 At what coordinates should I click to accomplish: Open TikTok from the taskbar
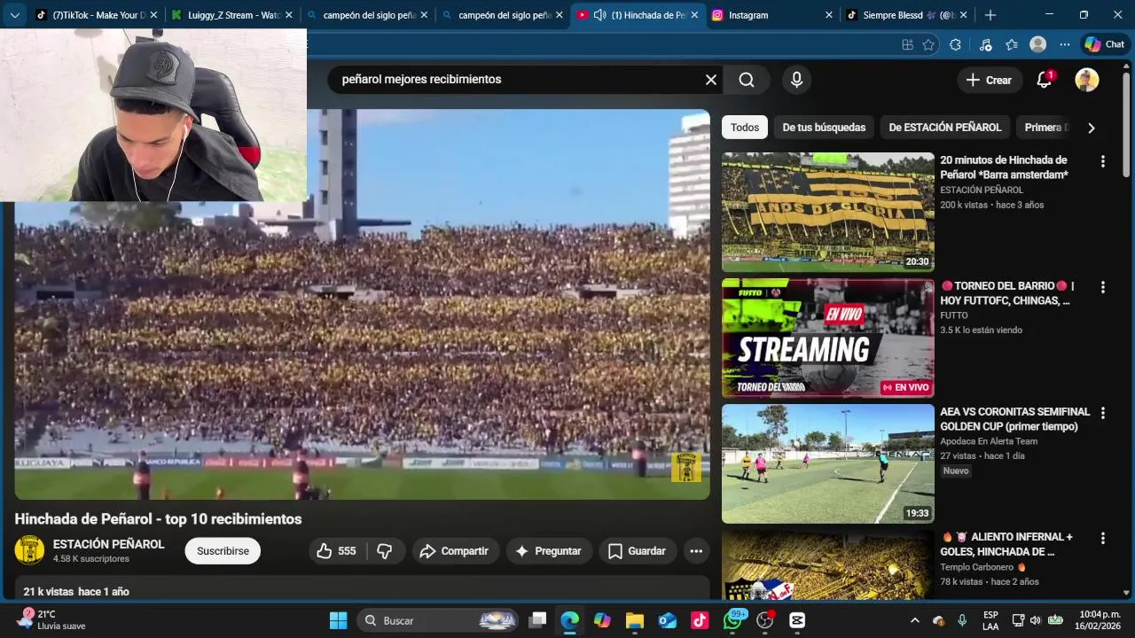pyautogui.click(x=700, y=620)
